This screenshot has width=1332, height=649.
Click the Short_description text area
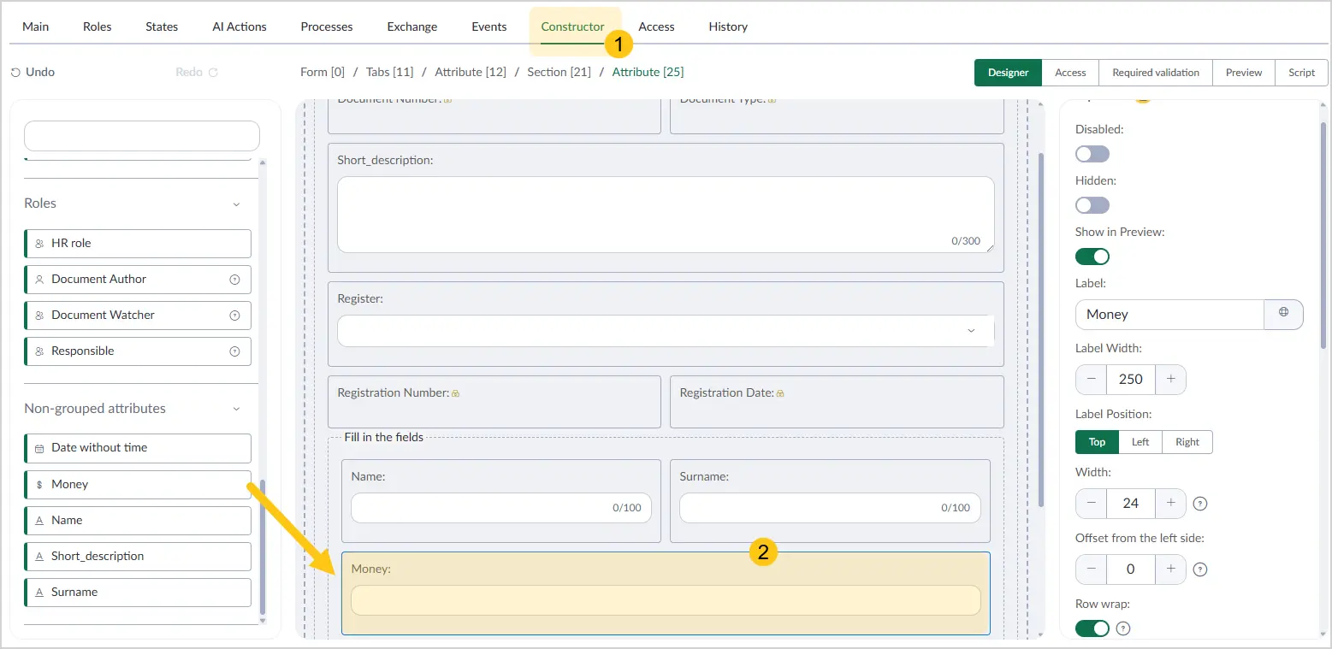pos(666,215)
